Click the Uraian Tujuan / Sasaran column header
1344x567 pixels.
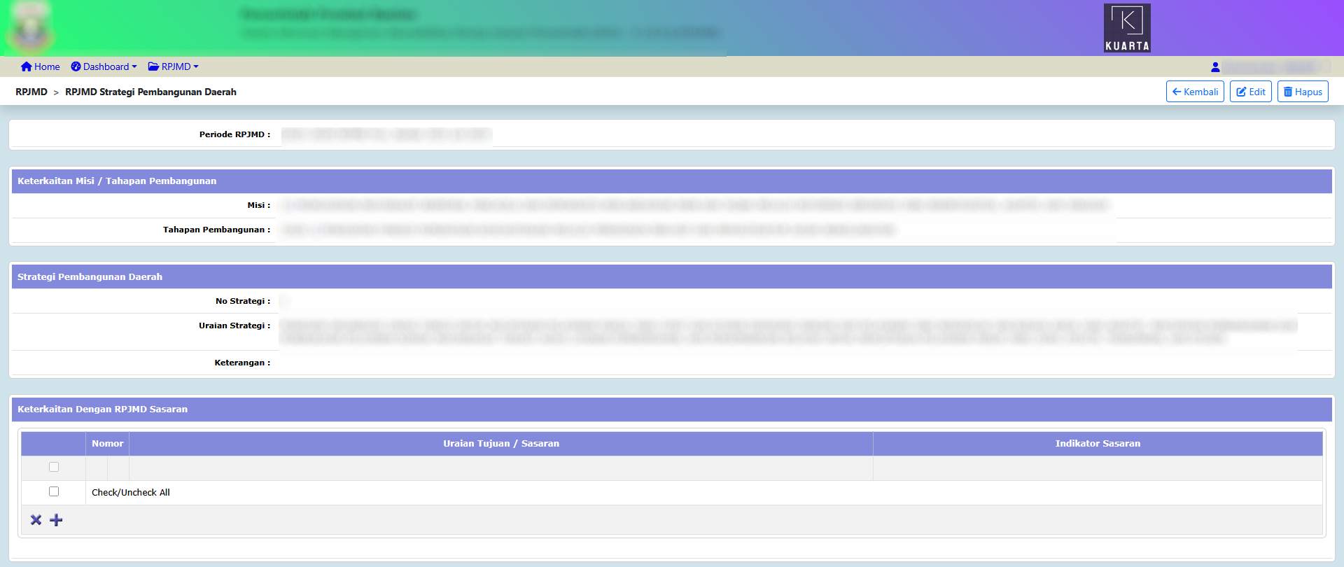click(x=500, y=444)
